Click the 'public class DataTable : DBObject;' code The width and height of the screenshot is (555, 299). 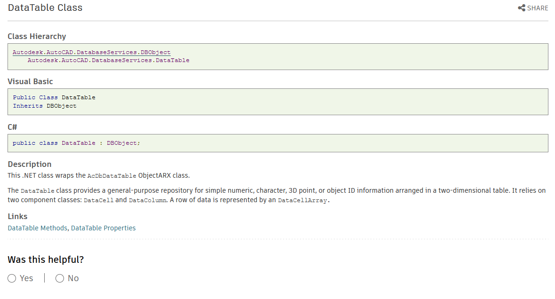point(77,143)
